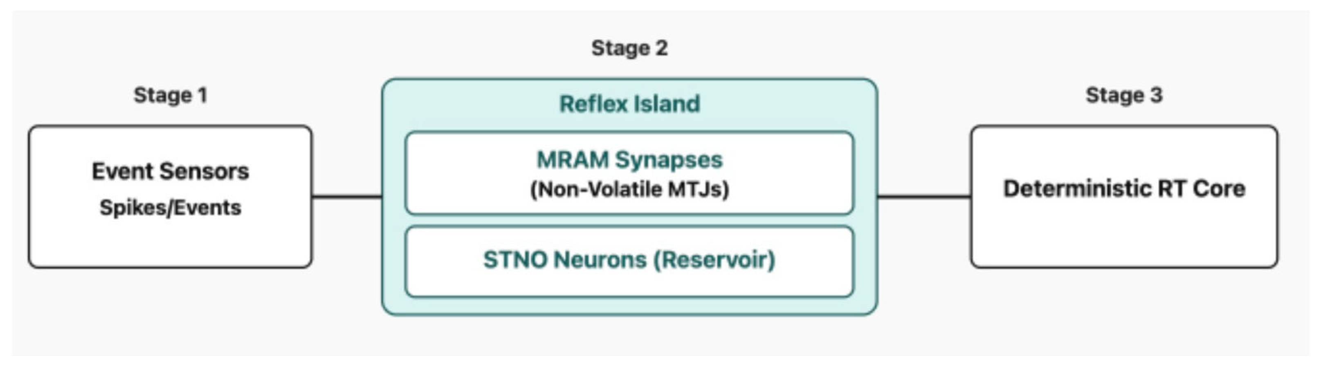This screenshot has width=1321, height=367.
Task: Click the Deterministic RT Core text
Action: pos(1124,189)
